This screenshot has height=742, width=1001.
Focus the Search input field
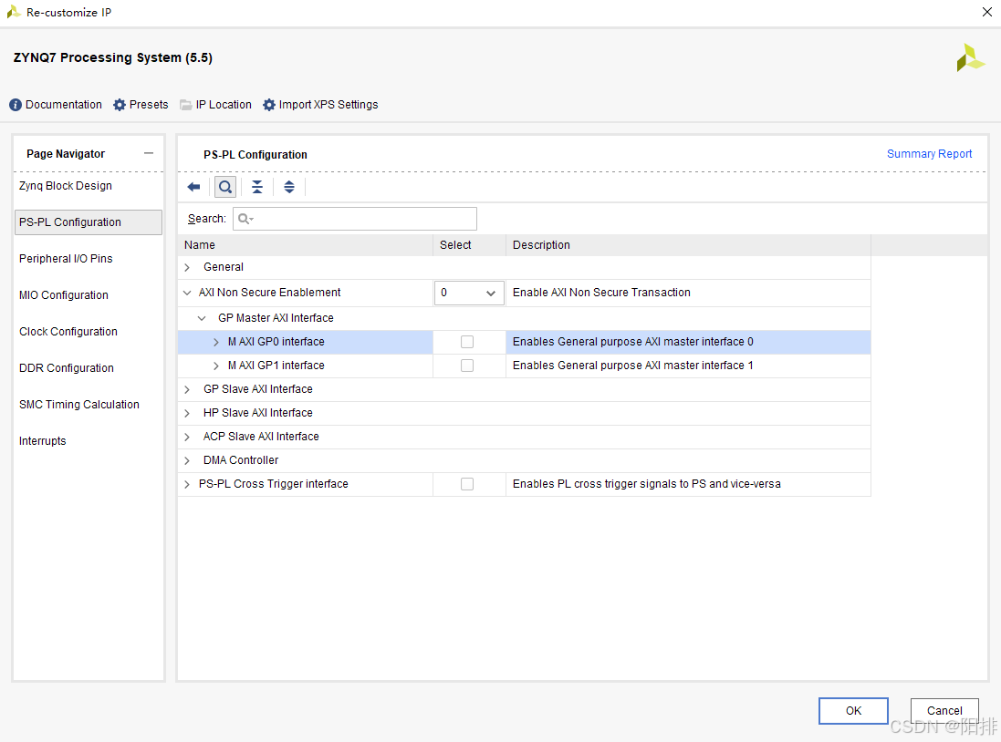click(x=355, y=219)
